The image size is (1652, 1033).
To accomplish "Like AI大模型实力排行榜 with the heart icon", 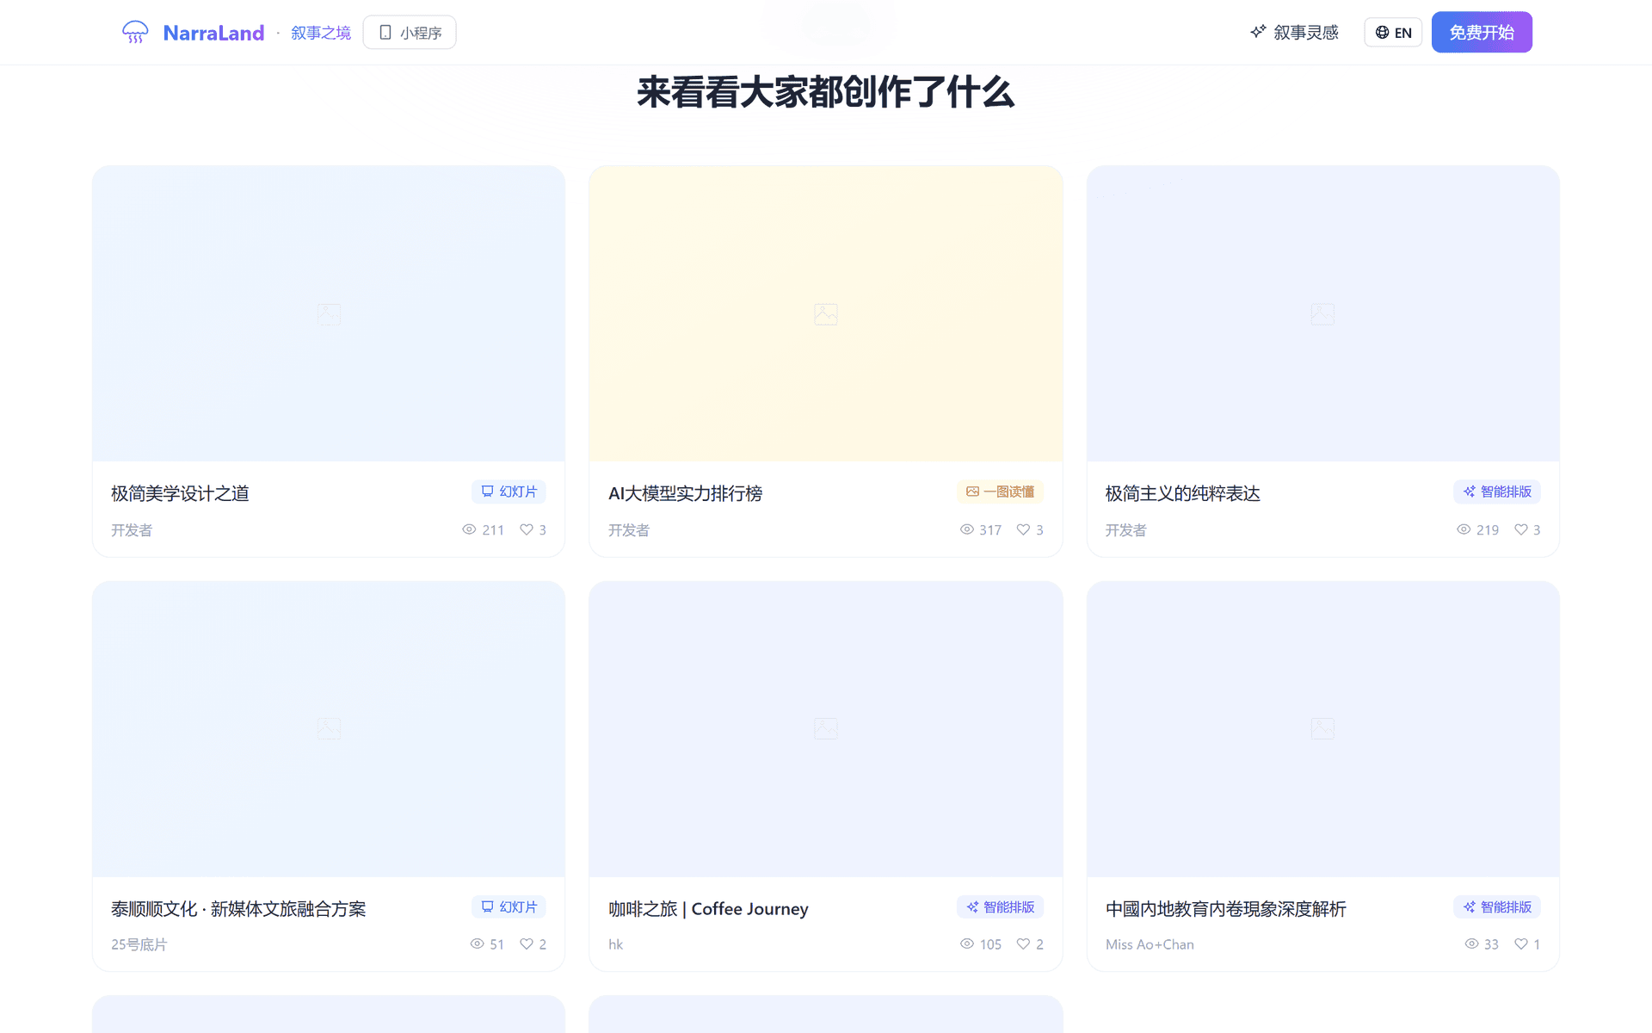I will point(1023,529).
